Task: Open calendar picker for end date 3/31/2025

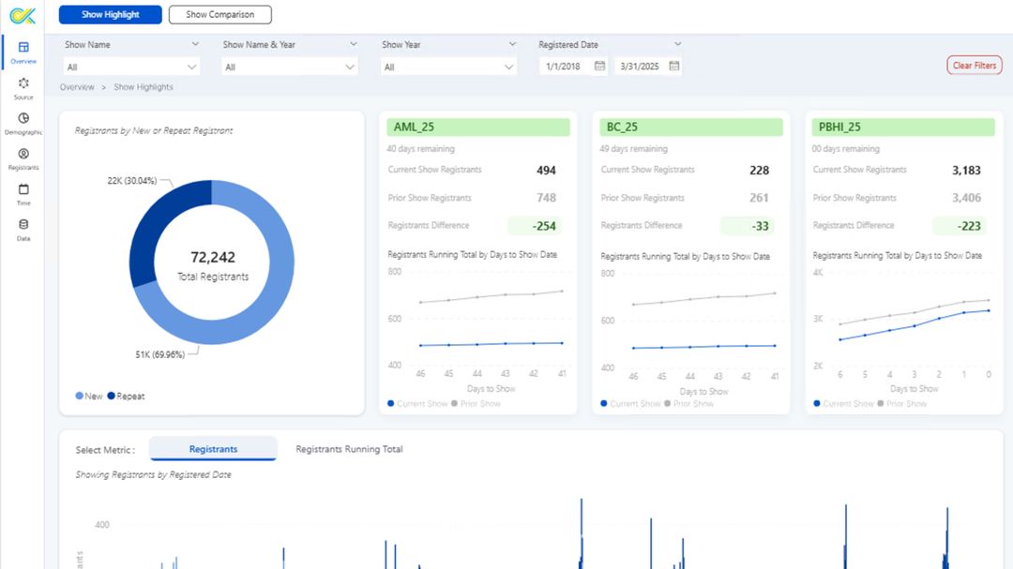Action: [673, 66]
